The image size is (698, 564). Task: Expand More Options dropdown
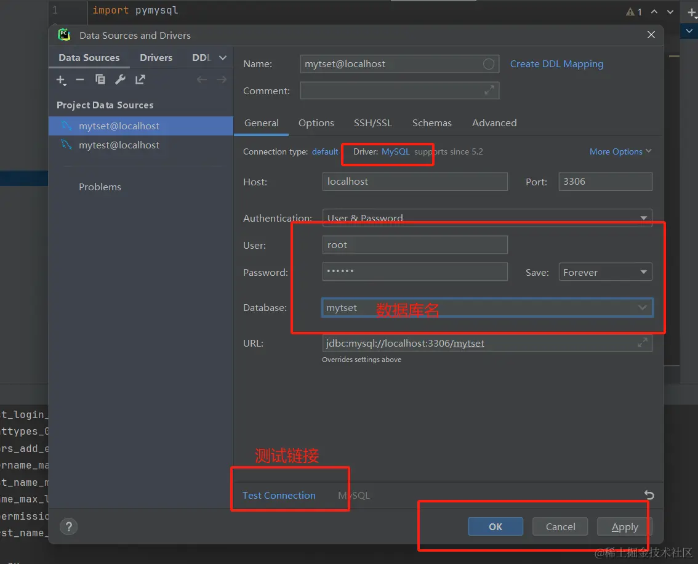pyautogui.click(x=620, y=152)
